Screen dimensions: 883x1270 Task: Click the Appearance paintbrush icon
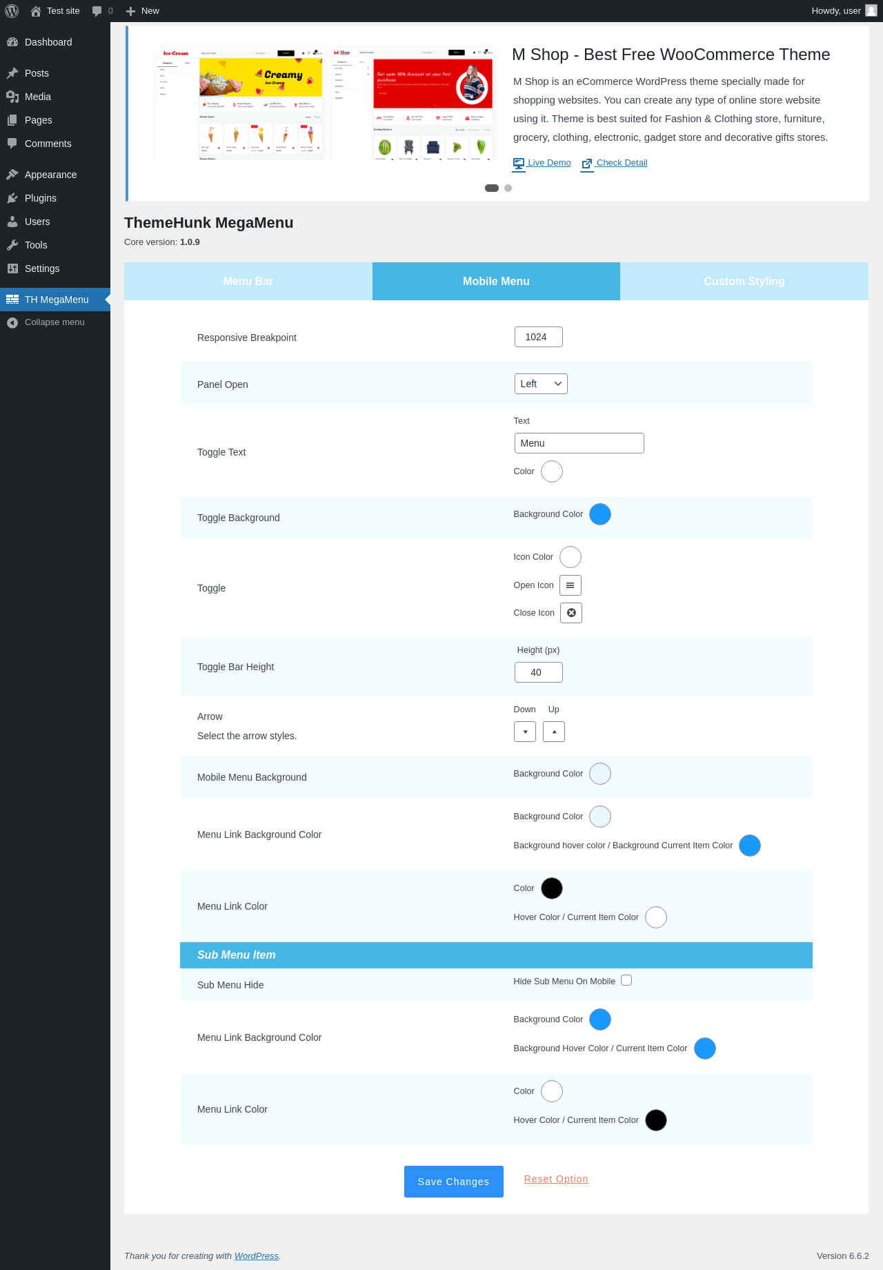click(x=12, y=175)
